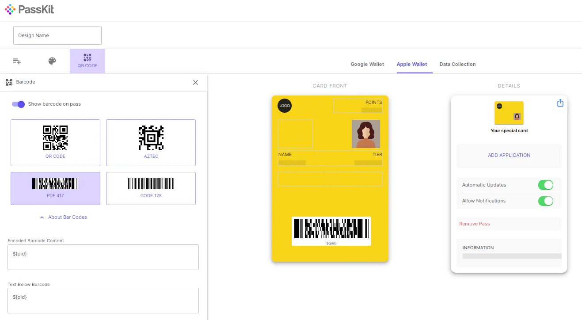Switch to the Data Collection tab

tap(457, 64)
